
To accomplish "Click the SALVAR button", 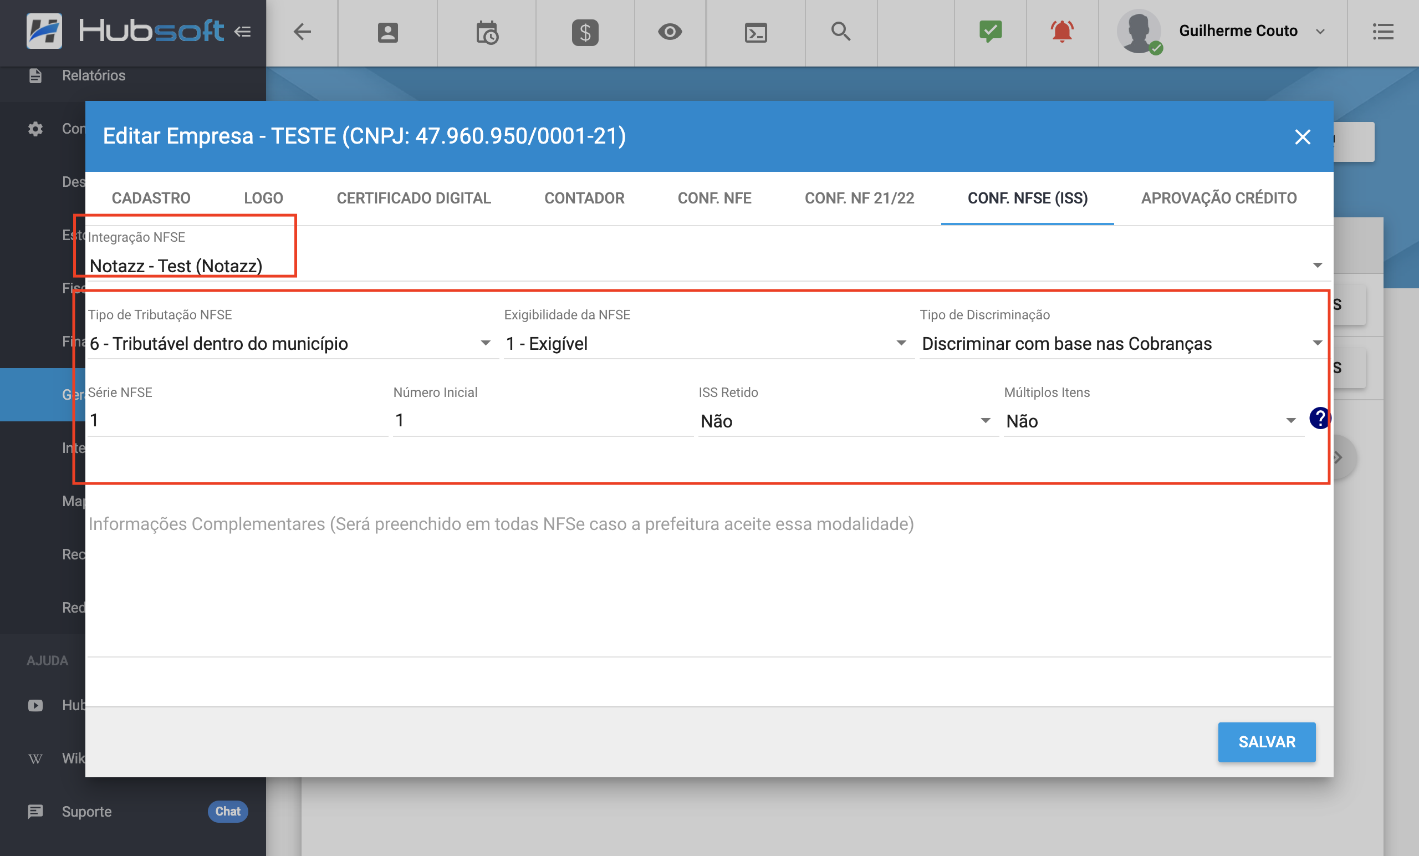I will point(1267,742).
